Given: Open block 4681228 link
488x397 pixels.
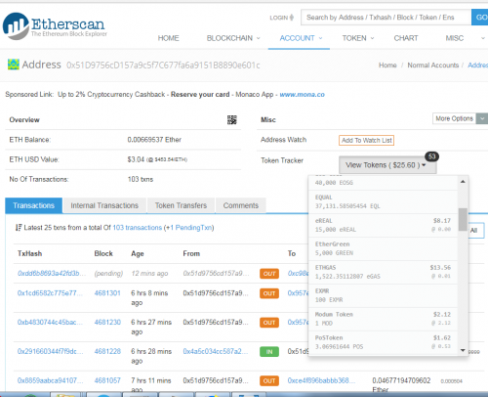Looking at the screenshot, I should click(107, 351).
